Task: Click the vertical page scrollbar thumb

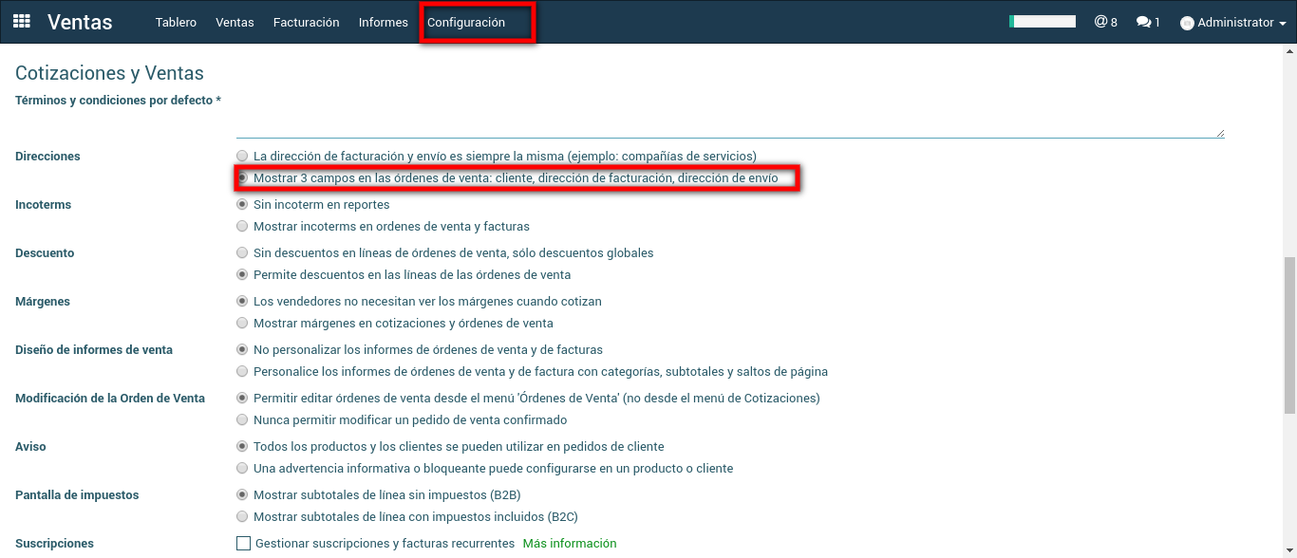Action: click(x=1288, y=334)
